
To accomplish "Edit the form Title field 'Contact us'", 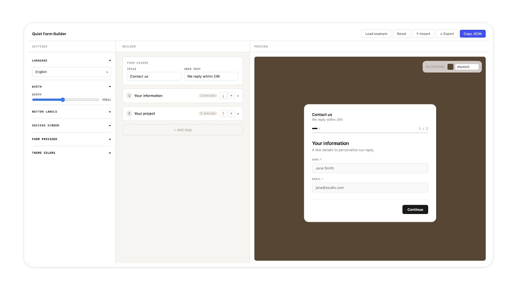I will (154, 76).
